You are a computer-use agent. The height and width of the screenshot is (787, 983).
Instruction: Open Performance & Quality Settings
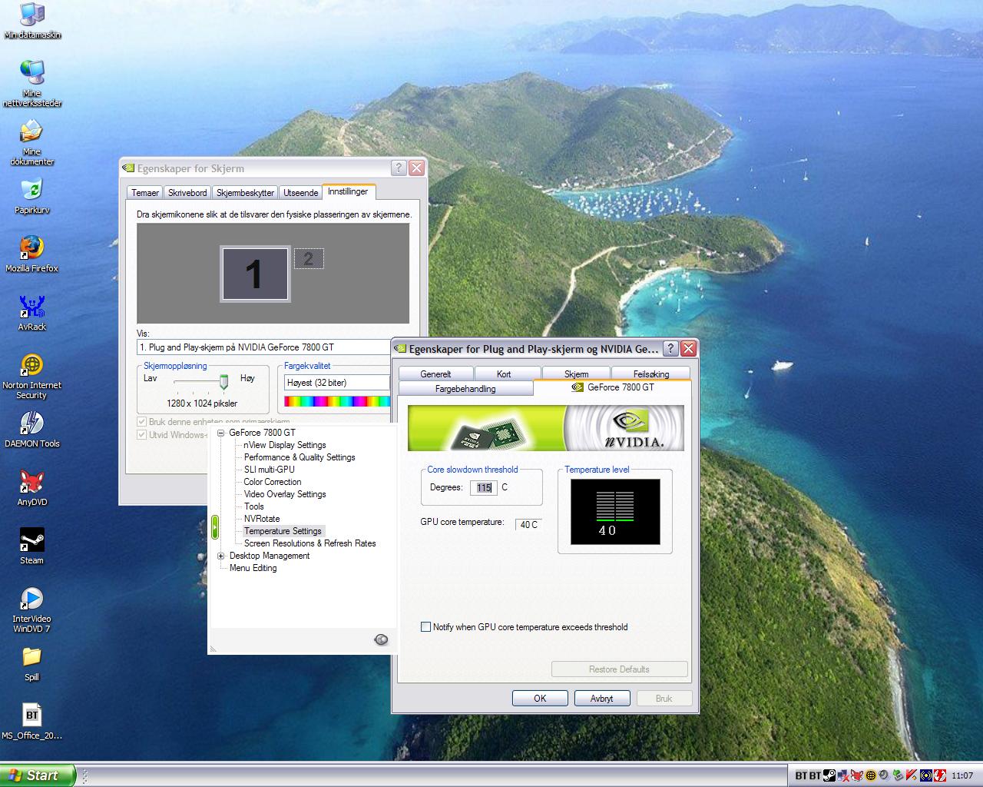point(300,457)
